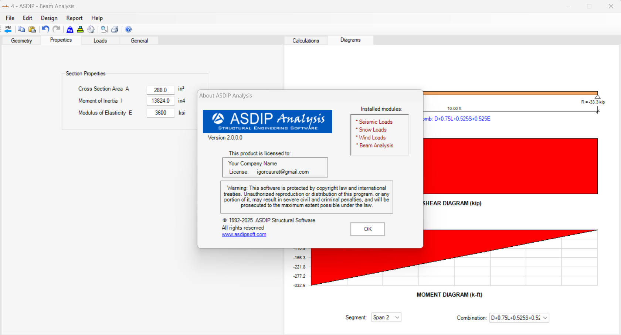The width and height of the screenshot is (621, 335).
Task: Redo the last action using toolbar icon
Action: click(56, 29)
